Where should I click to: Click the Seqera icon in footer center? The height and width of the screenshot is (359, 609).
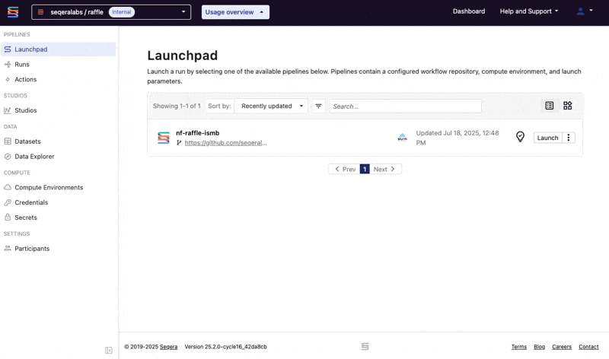[365, 347]
